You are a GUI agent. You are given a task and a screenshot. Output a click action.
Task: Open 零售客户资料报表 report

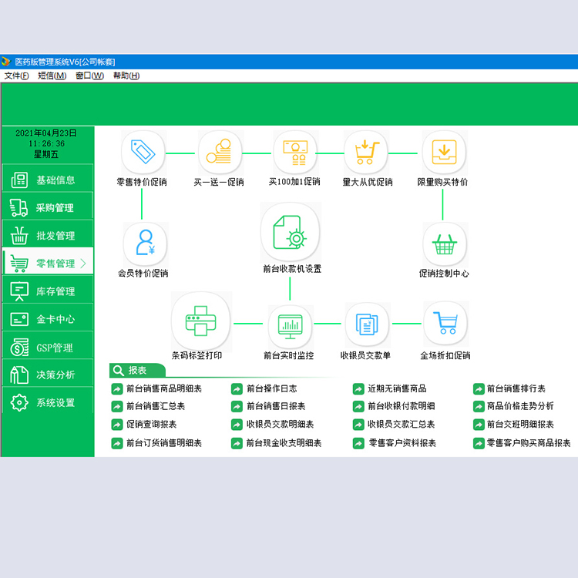click(x=402, y=442)
